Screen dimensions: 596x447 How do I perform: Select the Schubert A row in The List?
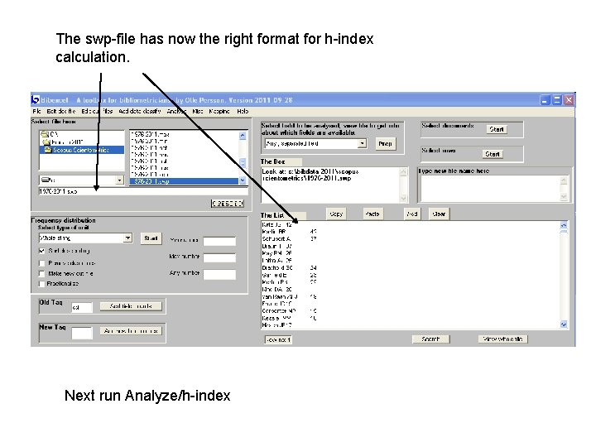[289, 238]
